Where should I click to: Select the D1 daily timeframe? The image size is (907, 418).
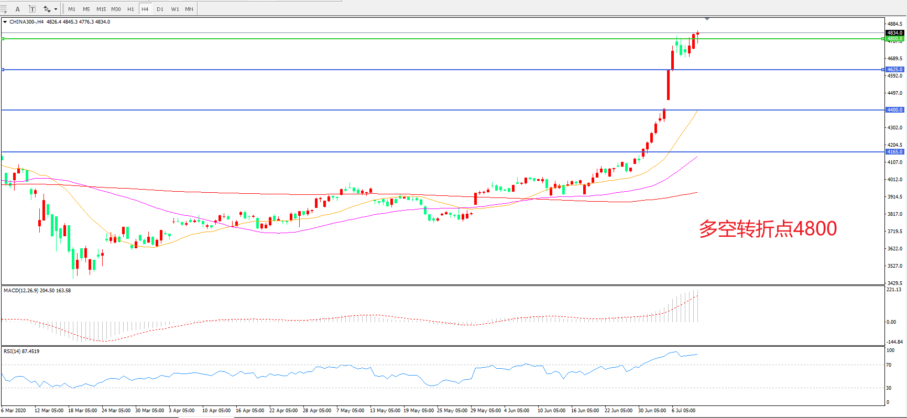pos(160,9)
